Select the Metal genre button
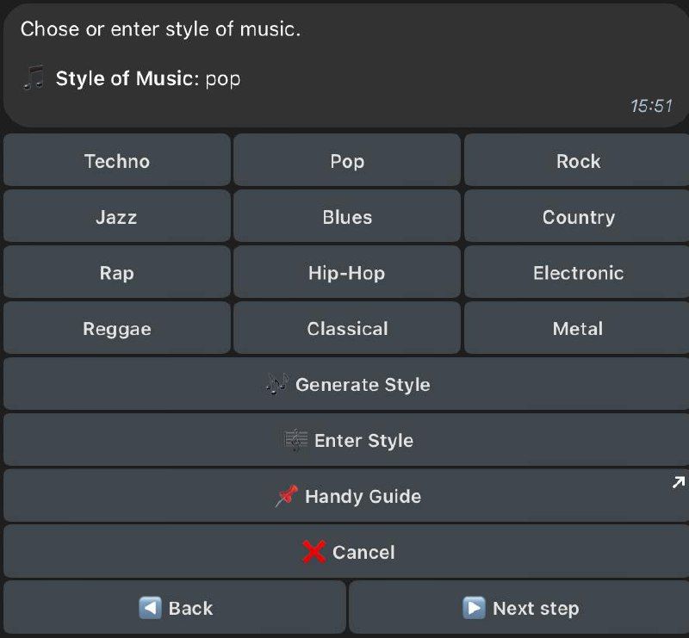This screenshot has height=638, width=689. 577,328
